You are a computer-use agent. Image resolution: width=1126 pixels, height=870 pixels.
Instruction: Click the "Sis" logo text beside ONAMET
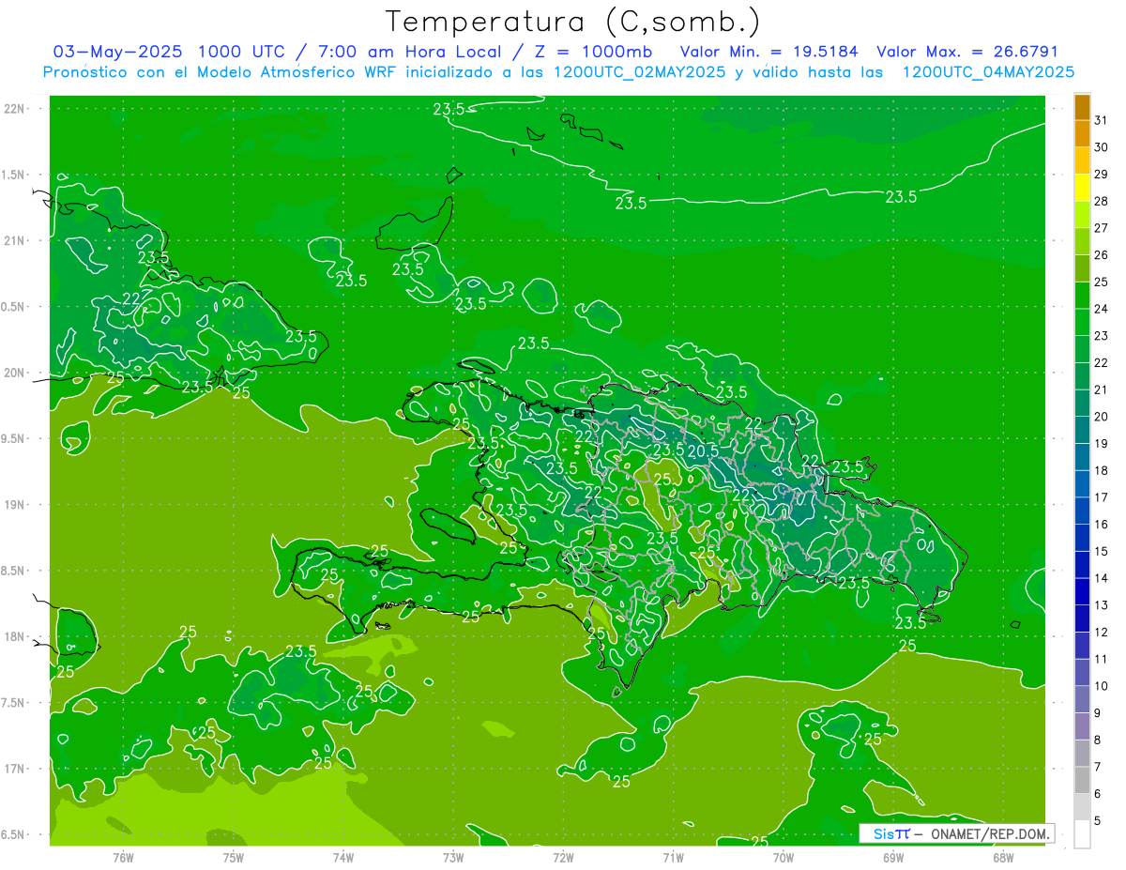[x=885, y=833]
